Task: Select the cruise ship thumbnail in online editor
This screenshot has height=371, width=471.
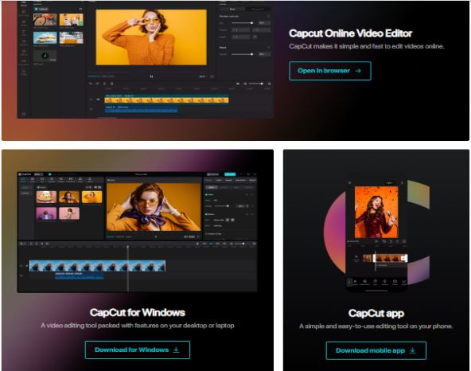Action: pos(45,37)
